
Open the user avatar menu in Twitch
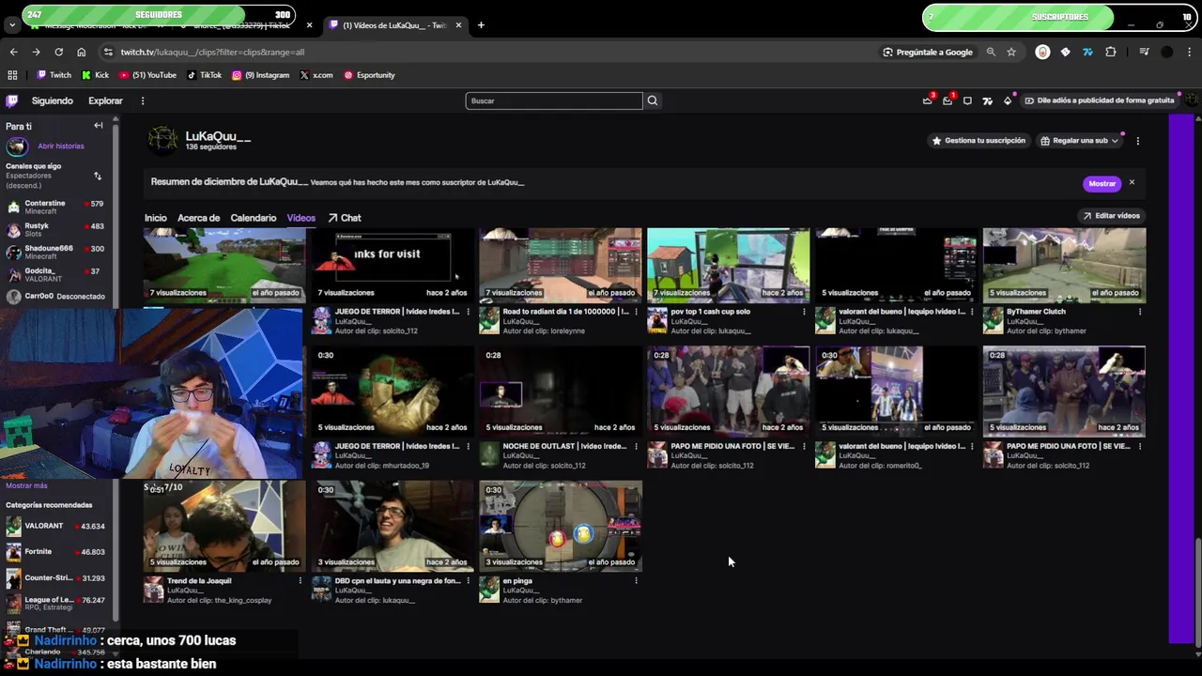coord(1191,100)
